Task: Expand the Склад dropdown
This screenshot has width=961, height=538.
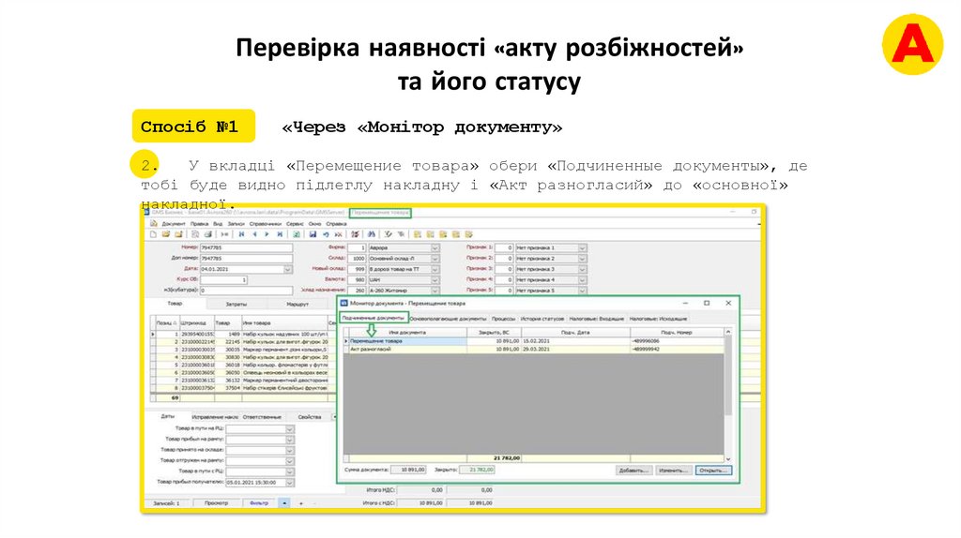Action: tap(435, 259)
